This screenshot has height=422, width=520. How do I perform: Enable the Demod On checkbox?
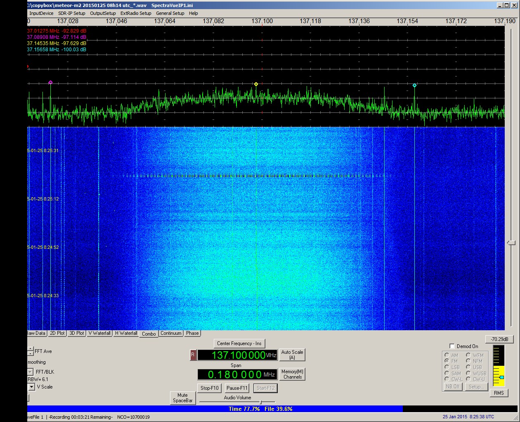click(452, 346)
